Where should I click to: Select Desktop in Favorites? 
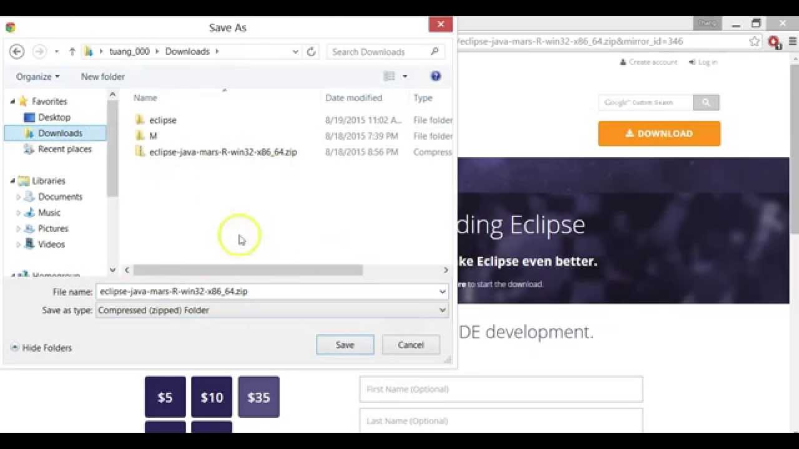click(x=54, y=117)
